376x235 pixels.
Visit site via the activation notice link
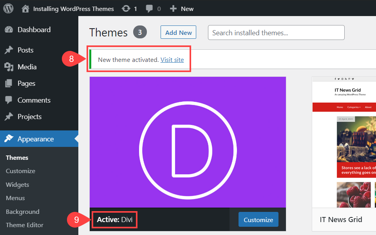[x=172, y=60]
